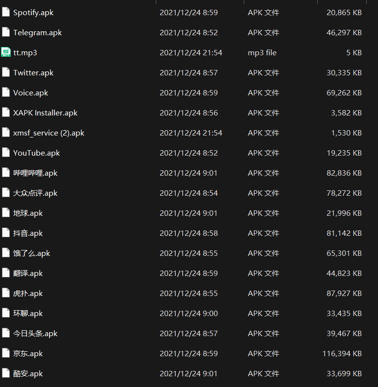
Task: Select the 酷安.apk file name
Action: pos(28,373)
